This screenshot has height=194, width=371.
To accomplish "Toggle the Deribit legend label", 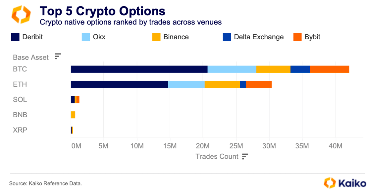I will pyautogui.click(x=32, y=37).
